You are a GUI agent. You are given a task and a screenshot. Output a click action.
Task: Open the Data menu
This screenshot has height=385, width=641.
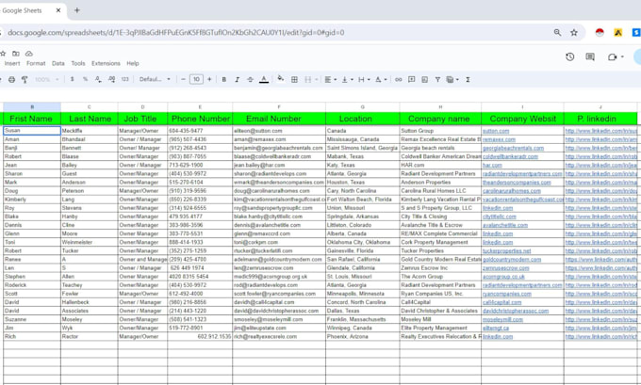click(58, 63)
